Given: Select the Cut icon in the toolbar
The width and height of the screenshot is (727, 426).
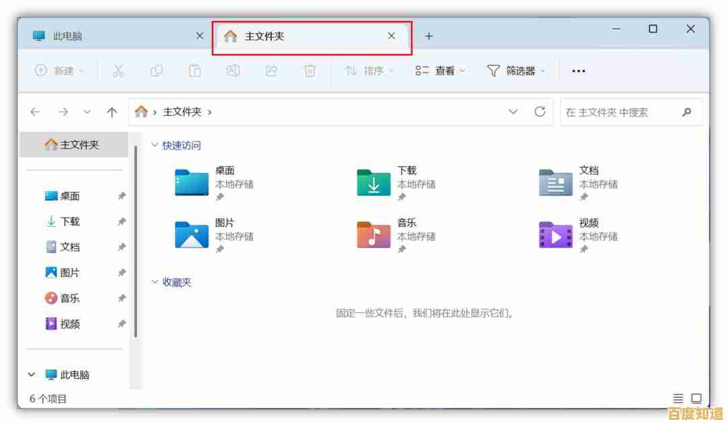Looking at the screenshot, I should [118, 70].
